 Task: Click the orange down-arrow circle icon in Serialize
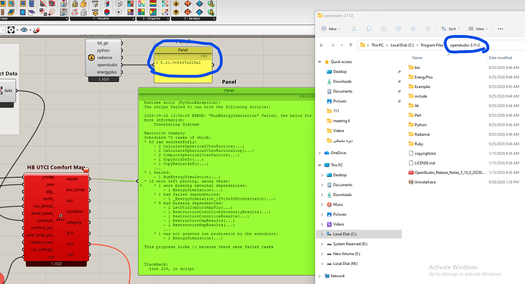tap(176, 4)
